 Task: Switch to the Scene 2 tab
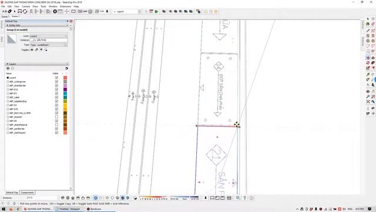point(16,16)
